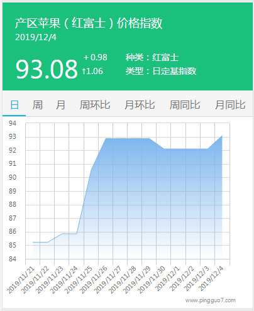Open the 月环比 tab

(140, 105)
